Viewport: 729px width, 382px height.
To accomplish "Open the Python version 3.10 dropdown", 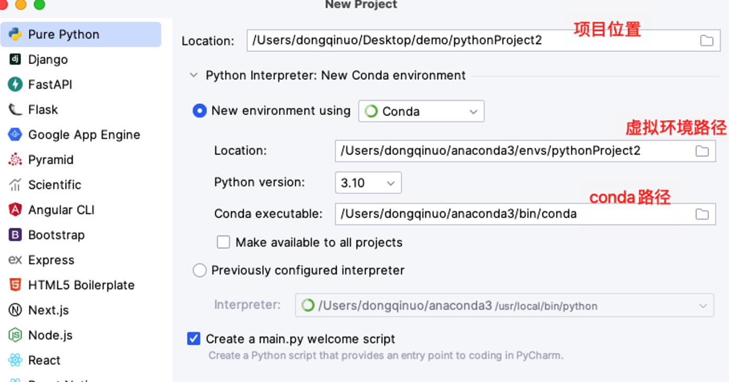I will pos(368,183).
